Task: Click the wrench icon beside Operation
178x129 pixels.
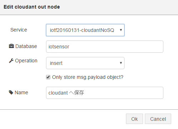Action: pos(11,61)
